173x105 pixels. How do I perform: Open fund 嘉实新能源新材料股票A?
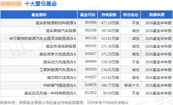[56, 23]
